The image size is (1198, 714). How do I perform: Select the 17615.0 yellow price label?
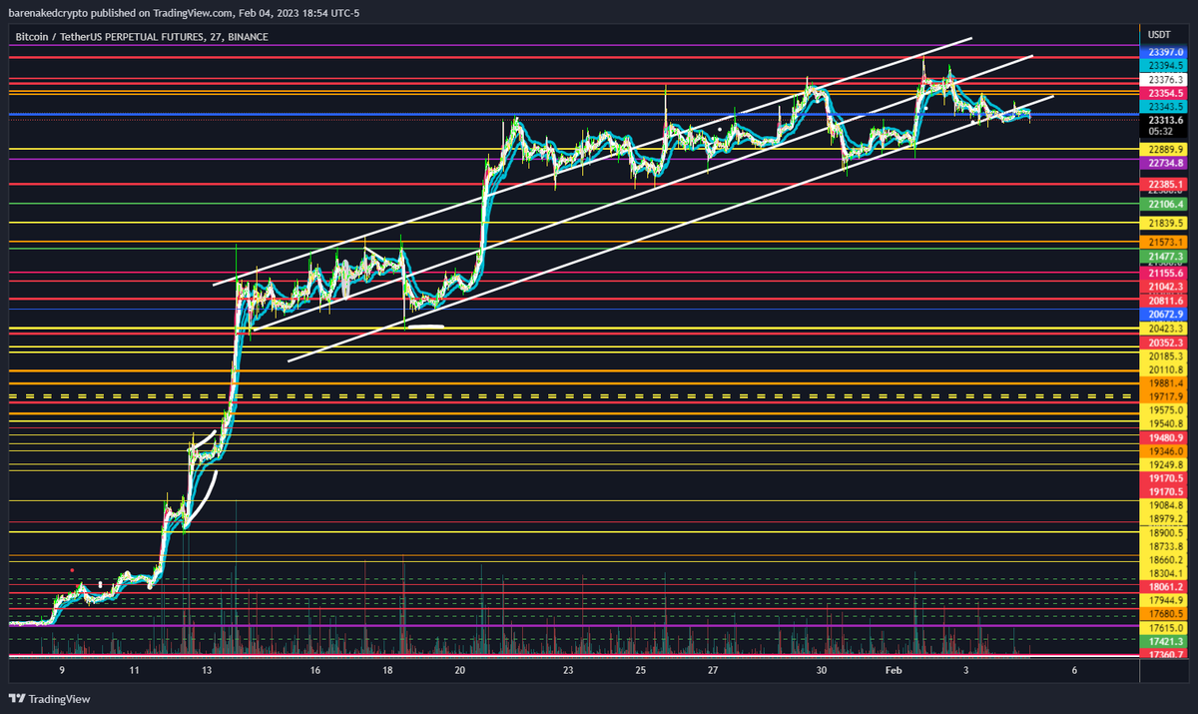[x=1165, y=627]
